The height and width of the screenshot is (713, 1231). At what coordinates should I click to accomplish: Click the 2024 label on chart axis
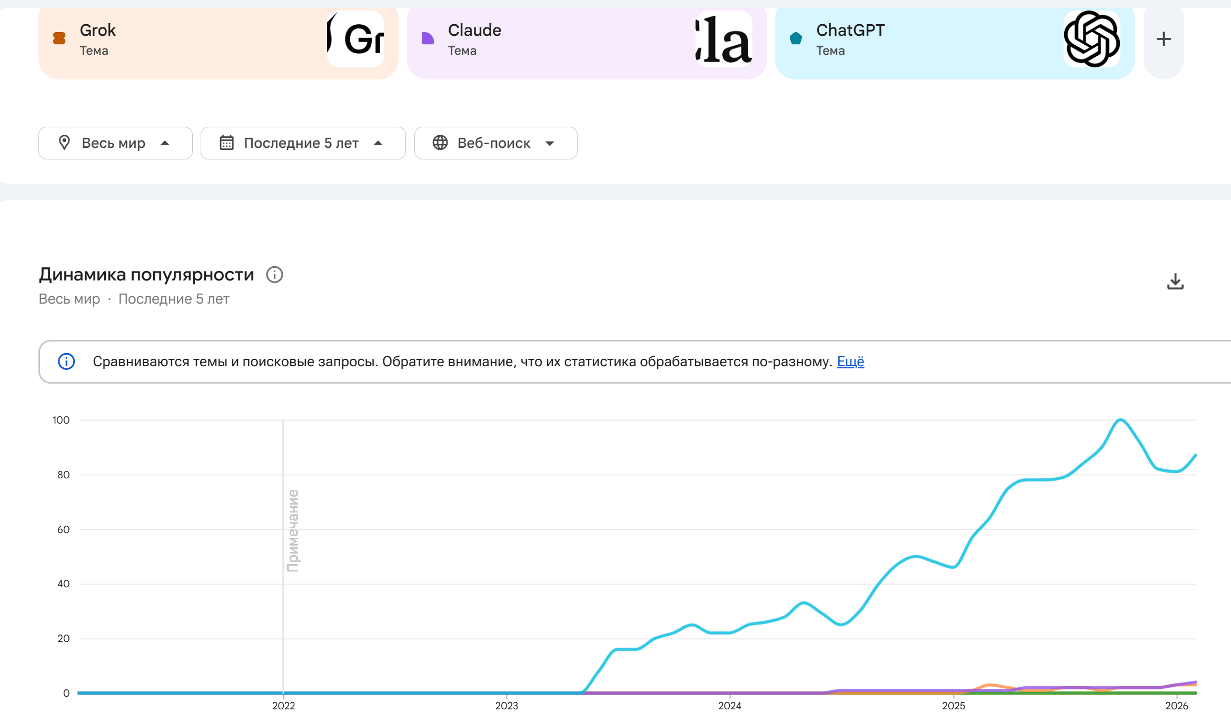(730, 706)
